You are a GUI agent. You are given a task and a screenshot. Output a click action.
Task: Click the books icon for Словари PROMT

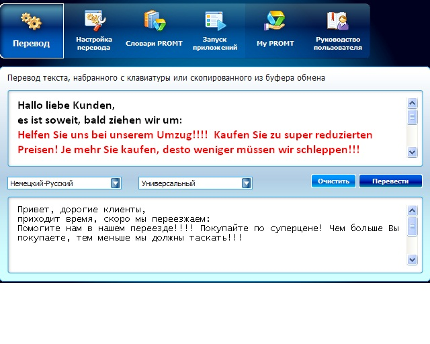155,21
